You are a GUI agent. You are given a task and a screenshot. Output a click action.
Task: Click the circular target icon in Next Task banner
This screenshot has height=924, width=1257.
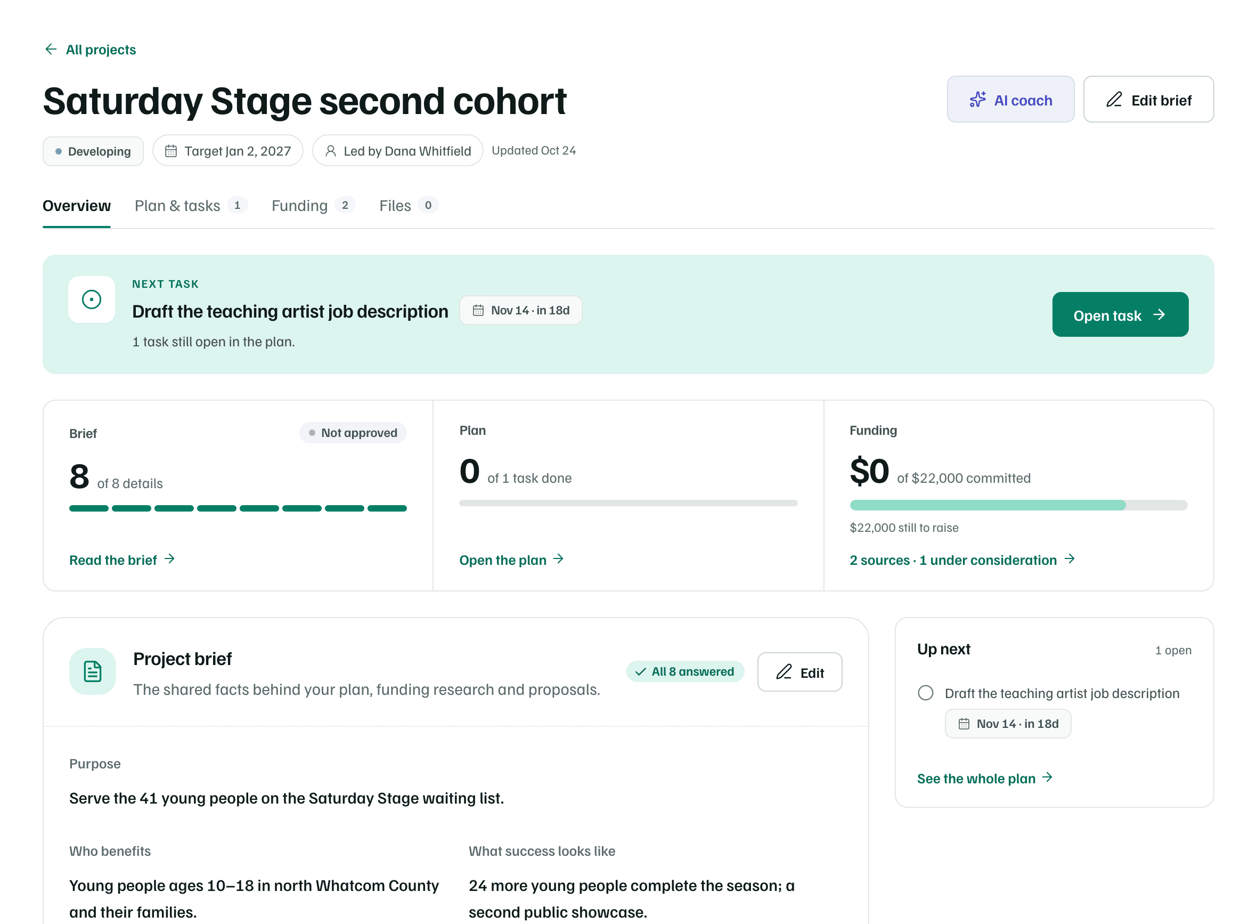[x=92, y=299]
